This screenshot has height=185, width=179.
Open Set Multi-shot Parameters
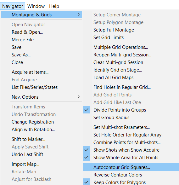(131, 127)
